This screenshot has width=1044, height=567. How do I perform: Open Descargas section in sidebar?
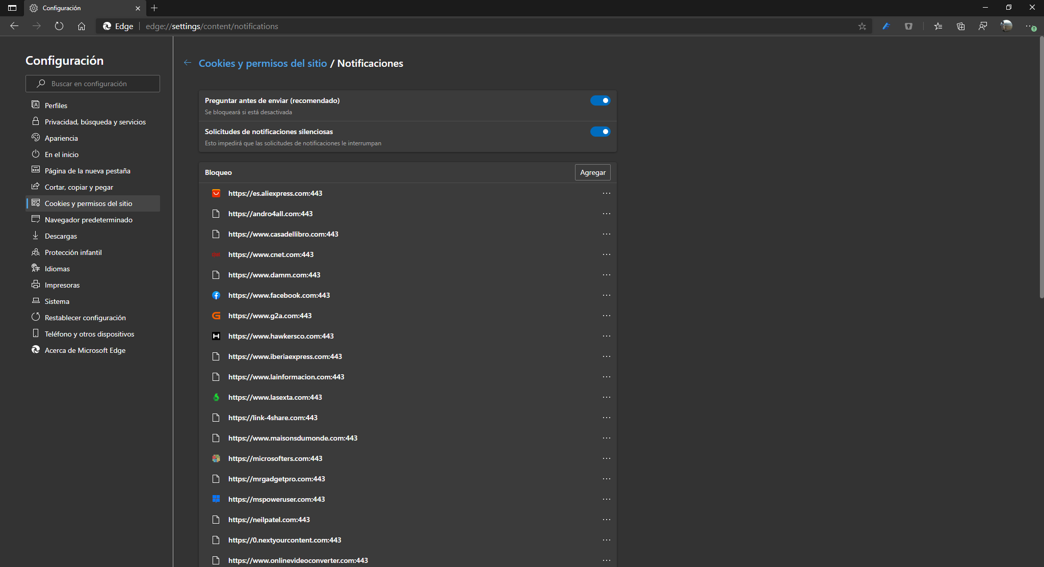pos(61,236)
